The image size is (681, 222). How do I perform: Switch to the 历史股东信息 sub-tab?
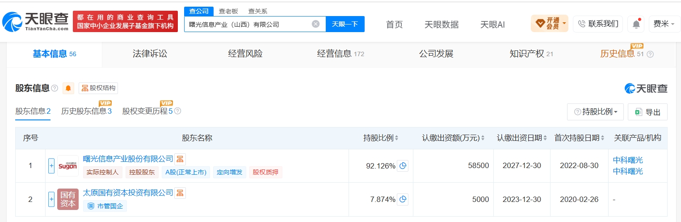pos(86,111)
